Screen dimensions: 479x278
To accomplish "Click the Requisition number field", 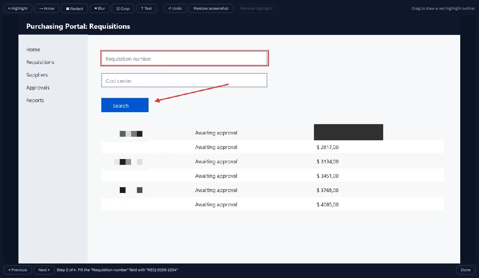I will click(184, 59).
